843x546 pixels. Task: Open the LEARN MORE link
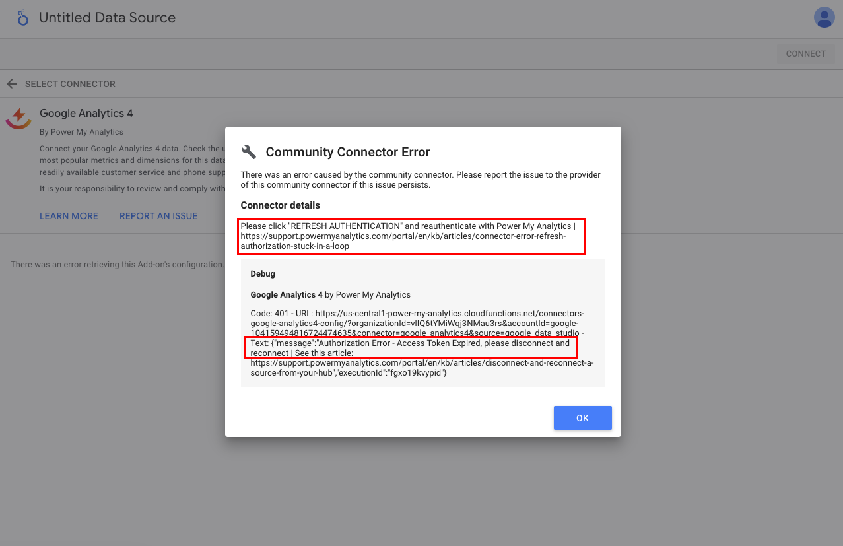pos(69,216)
